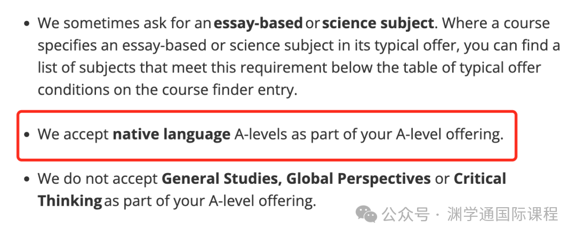Select the bold "native language" phrase

(171, 135)
